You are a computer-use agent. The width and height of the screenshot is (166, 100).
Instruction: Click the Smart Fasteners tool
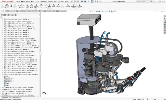(x=27, y=7)
